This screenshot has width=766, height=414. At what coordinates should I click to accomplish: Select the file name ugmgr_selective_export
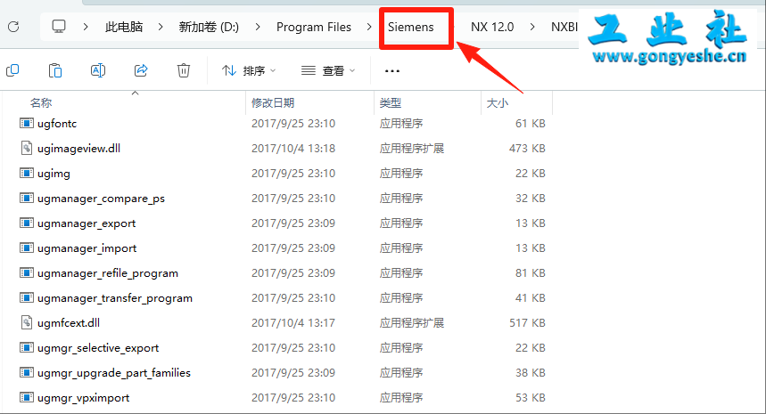pos(98,348)
